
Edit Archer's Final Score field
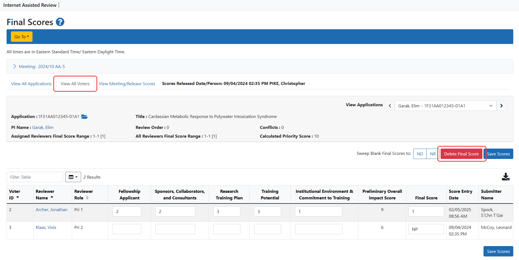coord(426,211)
